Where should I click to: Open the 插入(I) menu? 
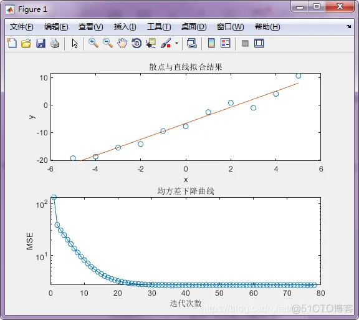coord(125,27)
